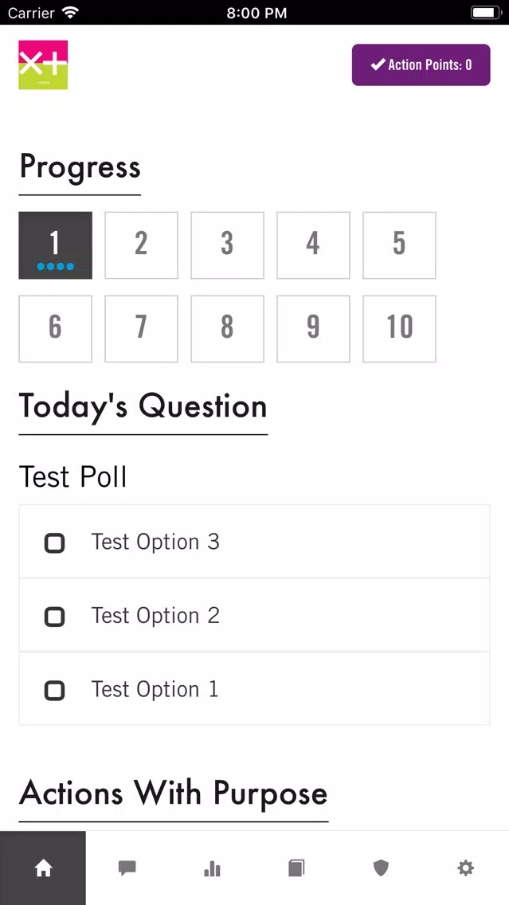Select progress day 4 tile
The image size is (509, 905).
313,245
